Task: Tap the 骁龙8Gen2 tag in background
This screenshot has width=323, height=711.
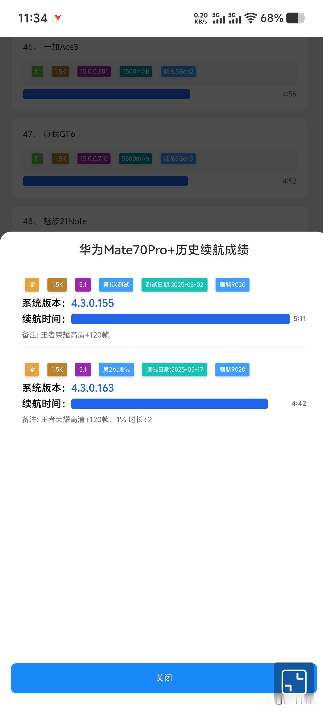Action: pyautogui.click(x=178, y=71)
